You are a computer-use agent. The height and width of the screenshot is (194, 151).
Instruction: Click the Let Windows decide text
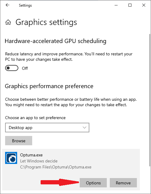pos(39,161)
